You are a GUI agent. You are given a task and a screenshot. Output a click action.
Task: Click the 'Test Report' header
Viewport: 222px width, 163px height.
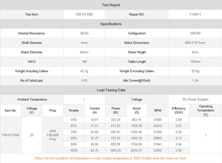[111, 5]
